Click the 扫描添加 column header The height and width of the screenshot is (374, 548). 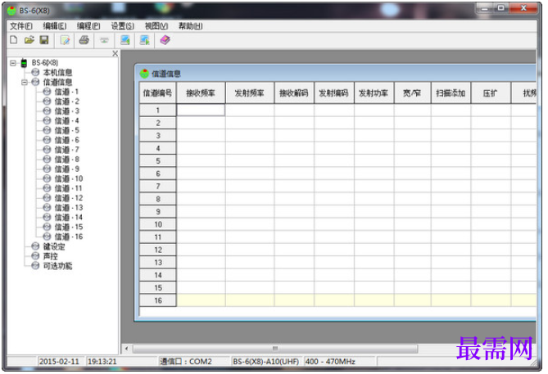(x=451, y=93)
